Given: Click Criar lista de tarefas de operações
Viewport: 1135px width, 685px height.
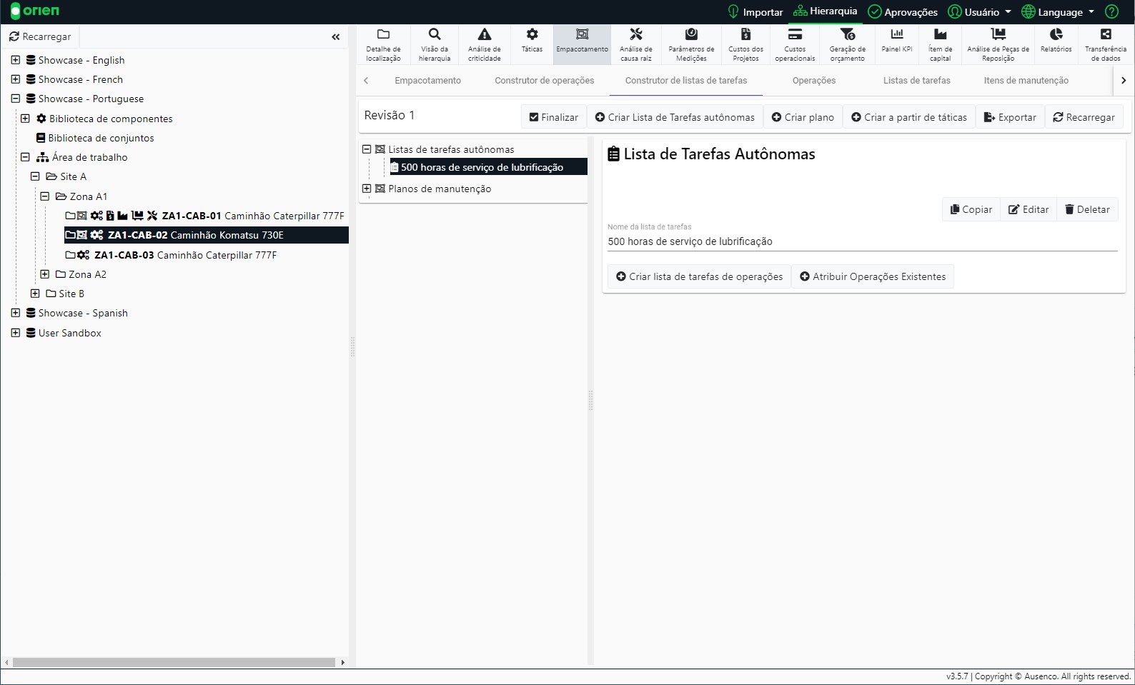Looking at the screenshot, I should pyautogui.click(x=699, y=276).
